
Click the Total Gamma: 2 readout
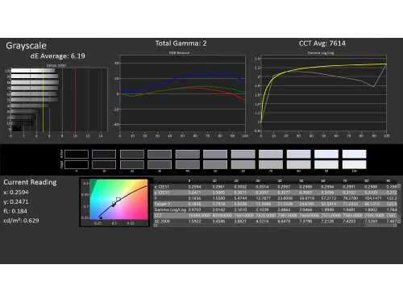[x=181, y=43]
